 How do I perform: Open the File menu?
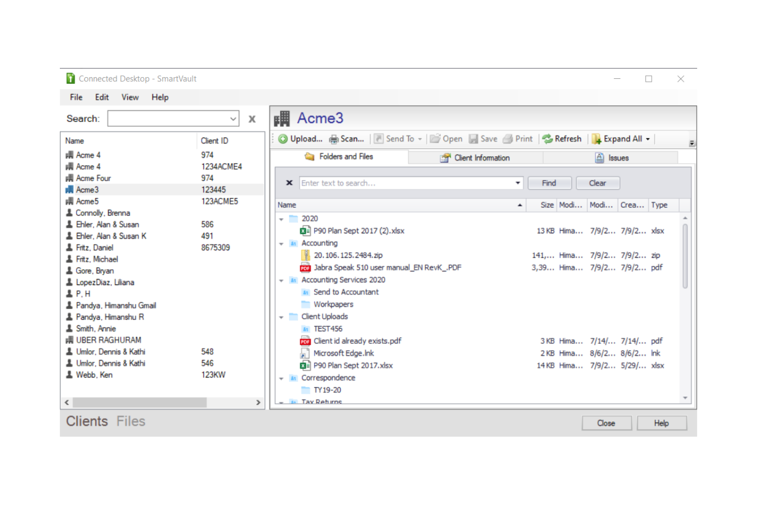[76, 97]
